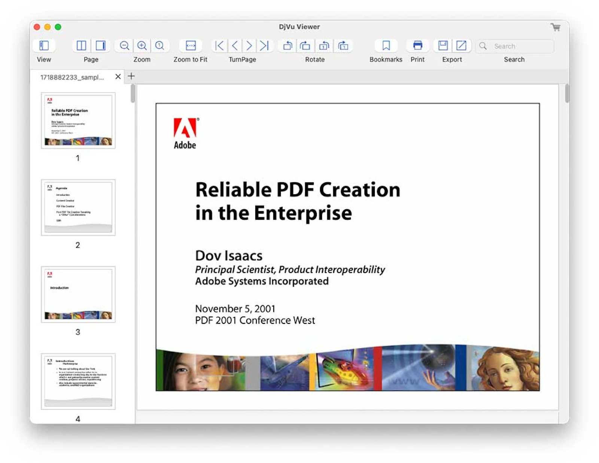Open Bookmarks via ribbon icon

(386, 46)
